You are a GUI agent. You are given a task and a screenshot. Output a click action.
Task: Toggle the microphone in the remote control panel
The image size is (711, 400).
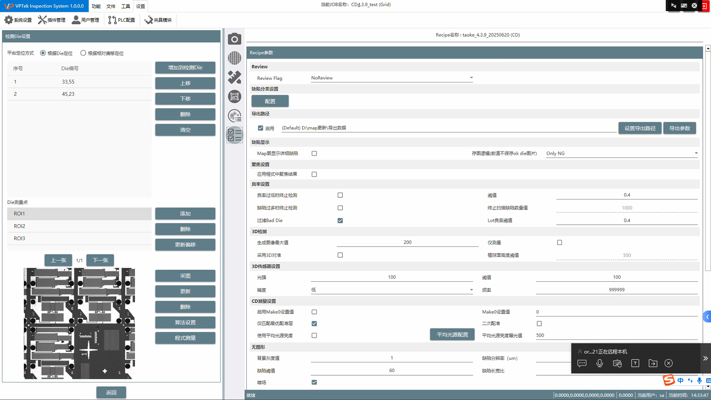pyautogui.click(x=600, y=363)
